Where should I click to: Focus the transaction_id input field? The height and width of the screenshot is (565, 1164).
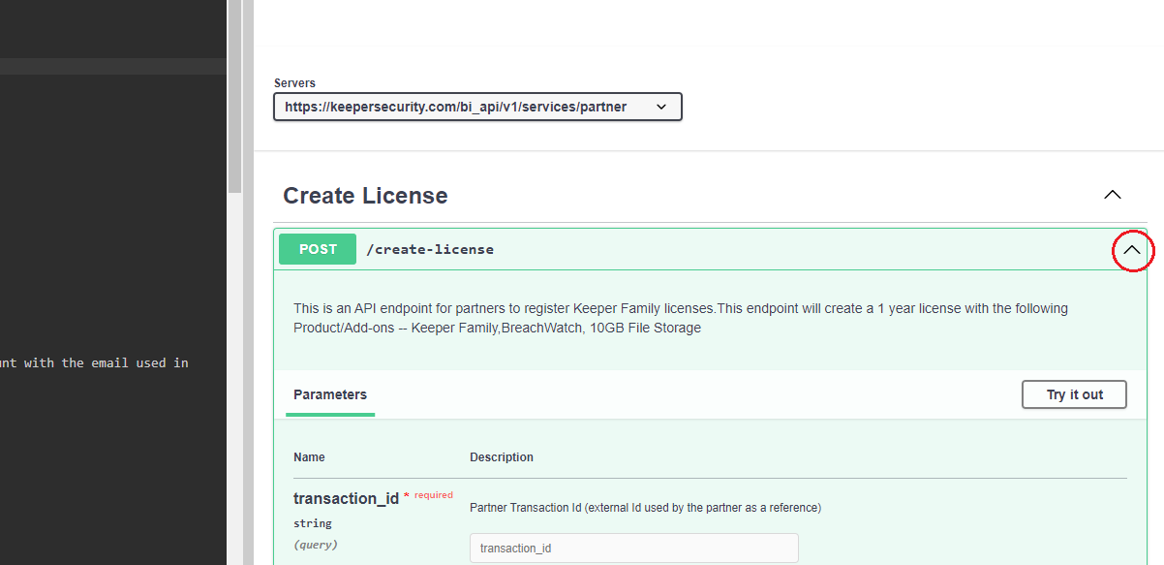click(633, 548)
